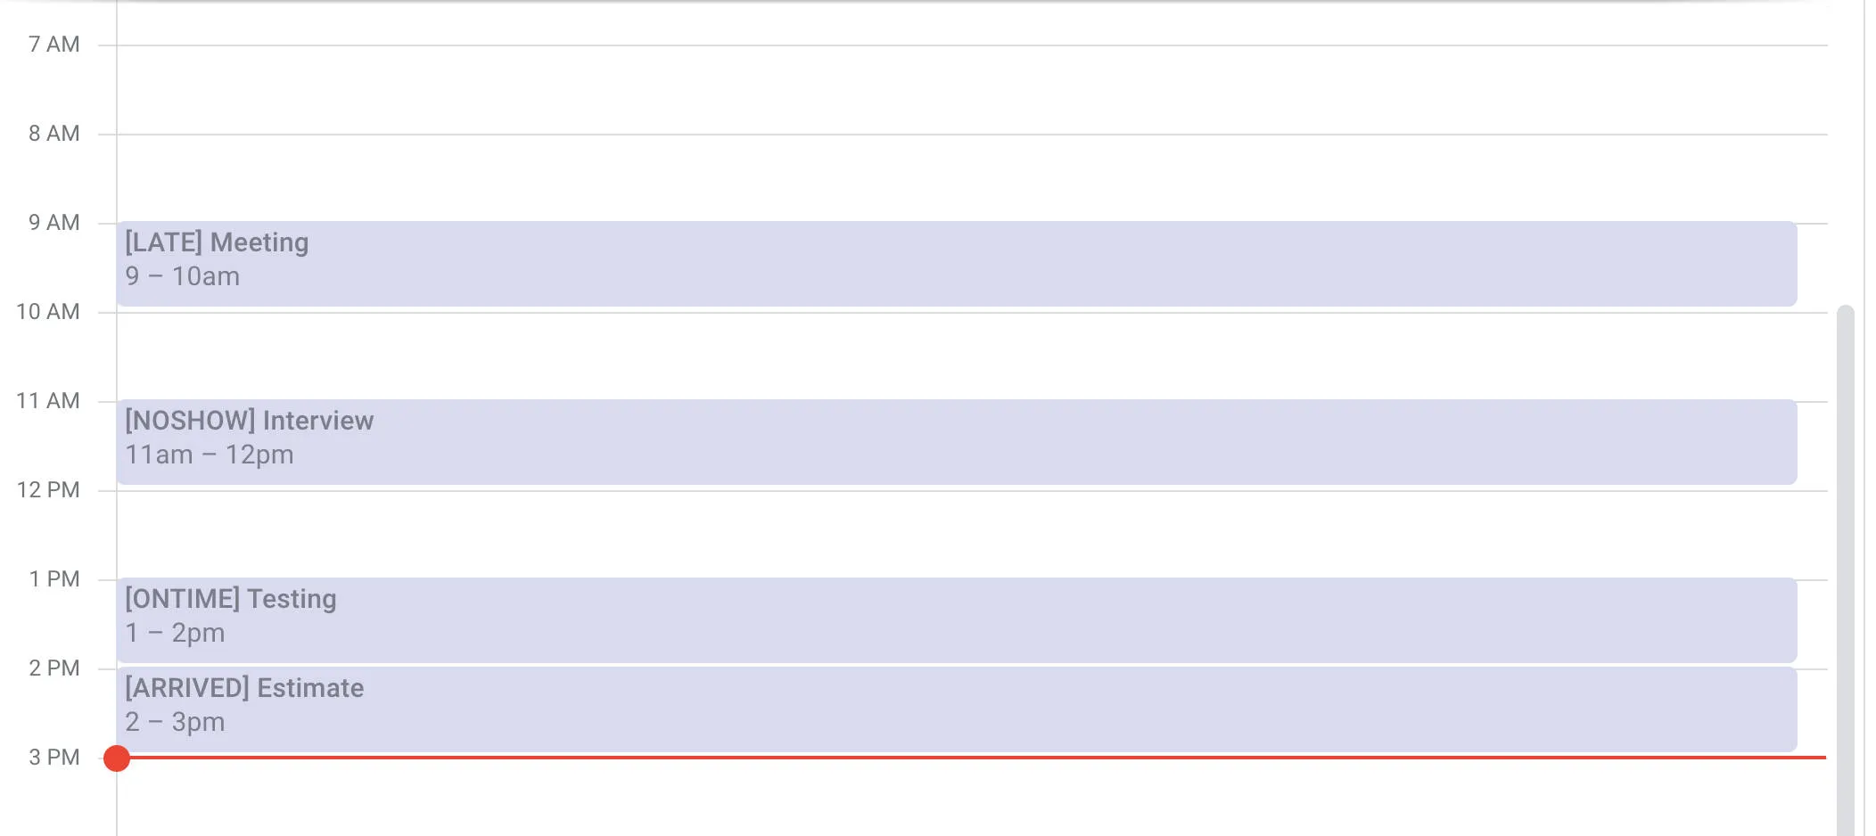Click the 3 PM time label
Viewport: 1876px width, 836px height.
52,758
